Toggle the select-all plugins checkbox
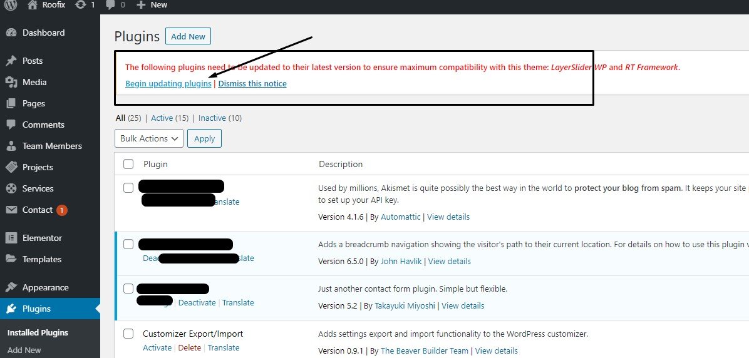 (128, 164)
